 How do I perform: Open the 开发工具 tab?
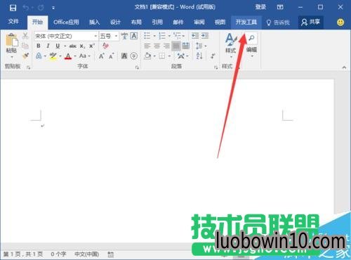click(x=246, y=22)
